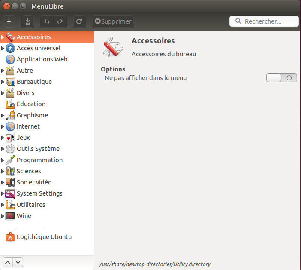Screen dimensions: 301x270
Task: Click the Utilitaires ruler and scissors icon
Action: [x=10, y=204]
